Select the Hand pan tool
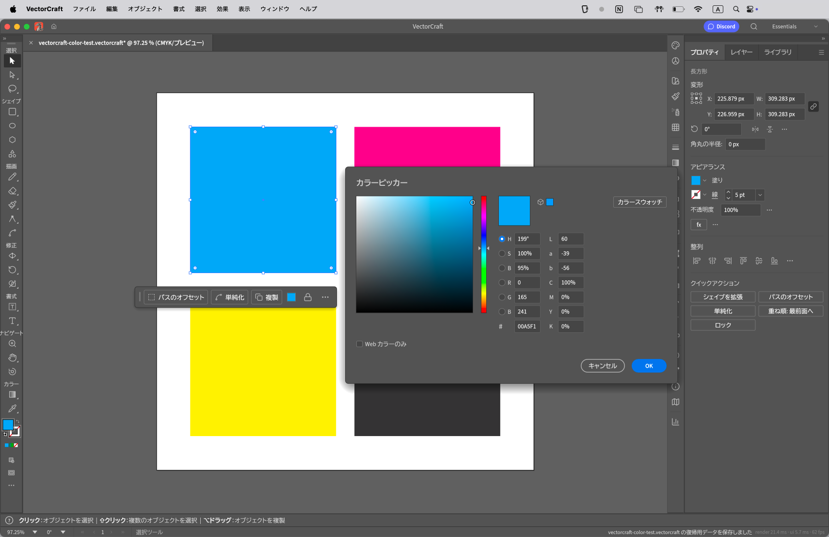This screenshot has width=829, height=537. [12, 358]
